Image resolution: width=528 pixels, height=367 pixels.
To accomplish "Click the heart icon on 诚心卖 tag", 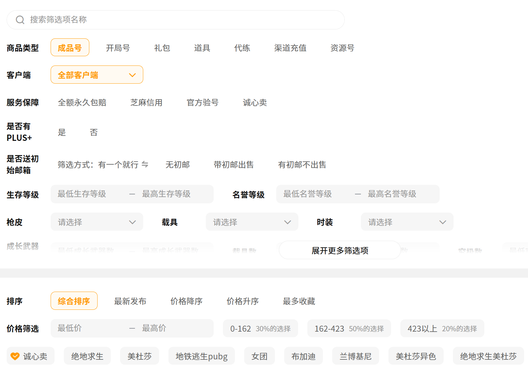I will point(15,356).
